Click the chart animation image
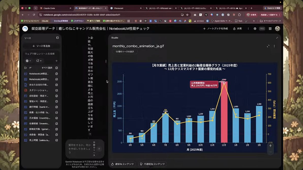 [x=195, y=108]
